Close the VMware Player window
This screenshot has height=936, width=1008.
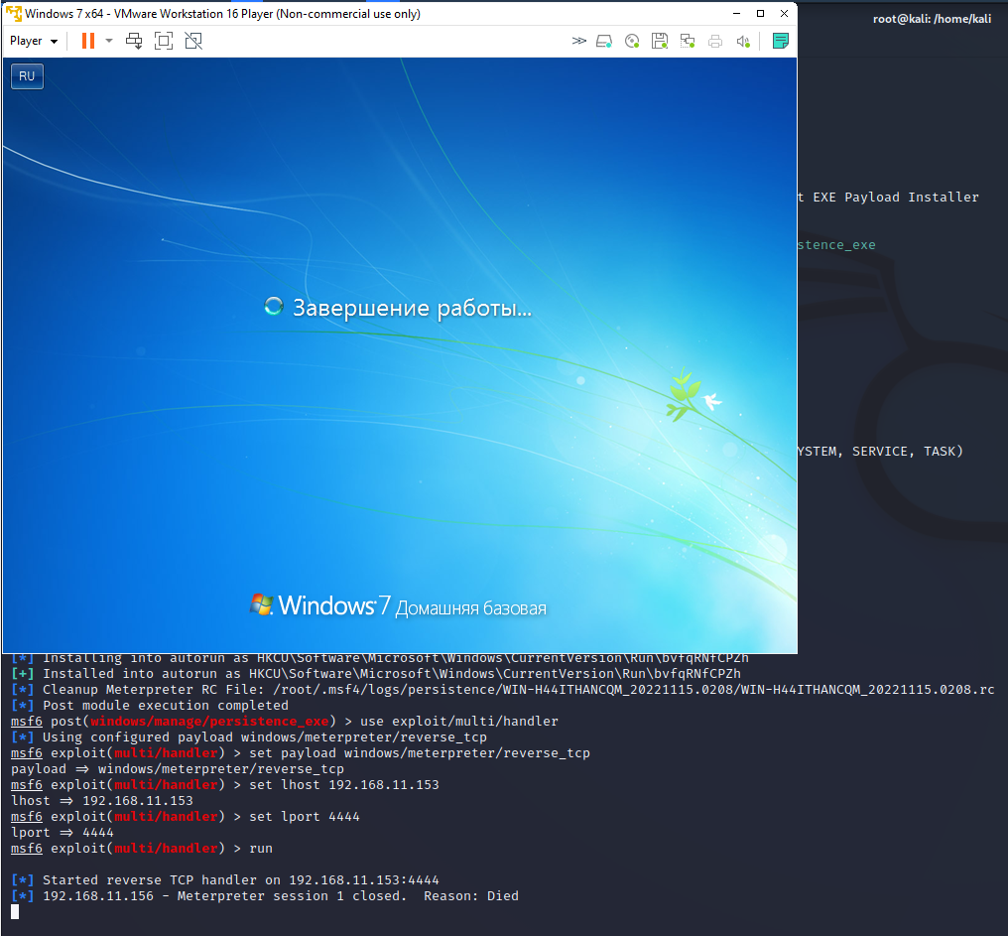(785, 14)
